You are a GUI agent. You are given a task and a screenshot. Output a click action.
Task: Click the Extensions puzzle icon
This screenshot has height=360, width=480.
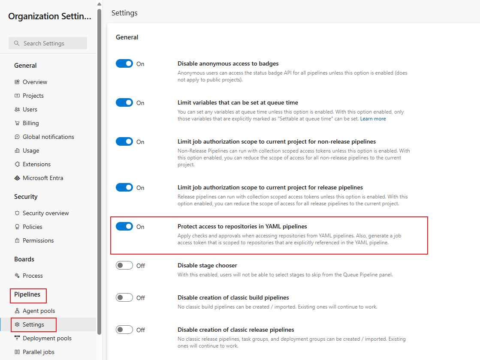click(x=17, y=164)
